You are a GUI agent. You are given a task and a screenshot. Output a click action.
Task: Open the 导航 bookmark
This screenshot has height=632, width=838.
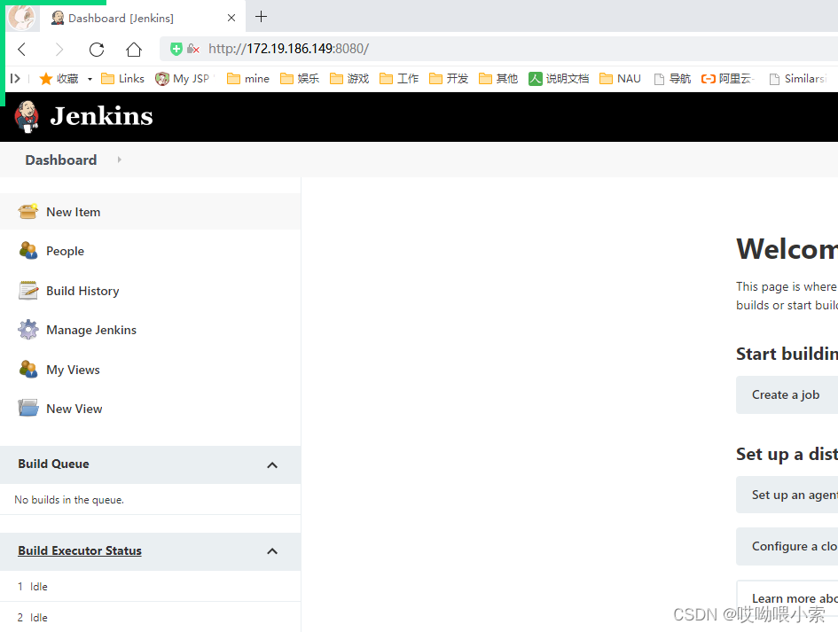673,79
